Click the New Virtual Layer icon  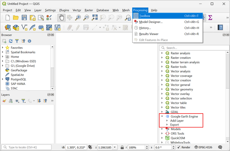tap(57, 27)
